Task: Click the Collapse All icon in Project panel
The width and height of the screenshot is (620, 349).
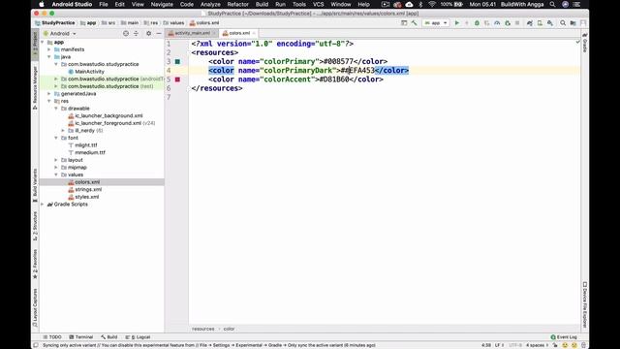Action: point(136,34)
